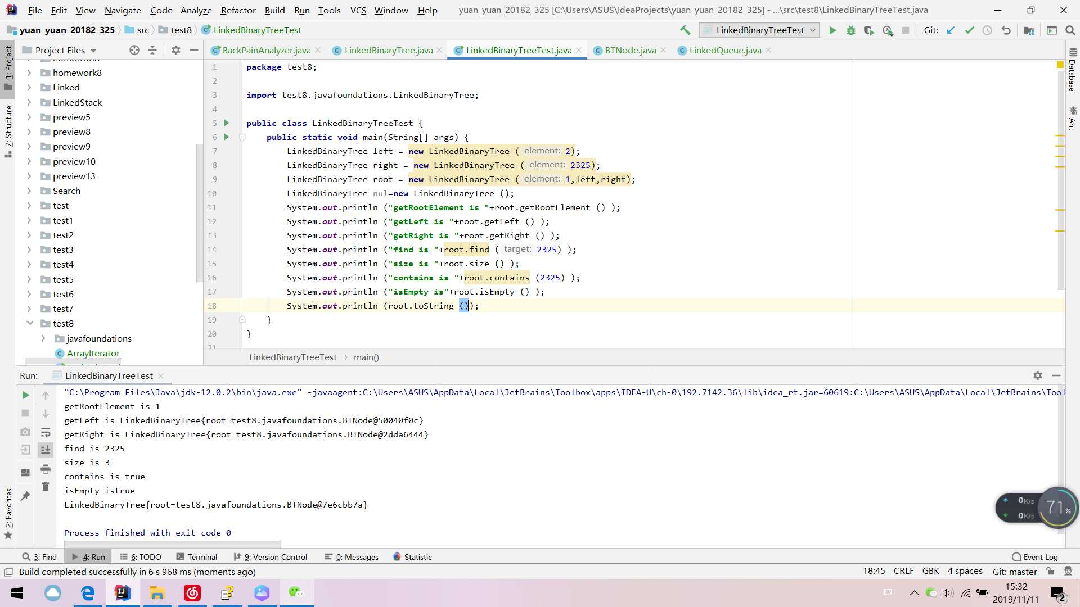
Task: Click the Run button to execute program
Action: pos(832,30)
